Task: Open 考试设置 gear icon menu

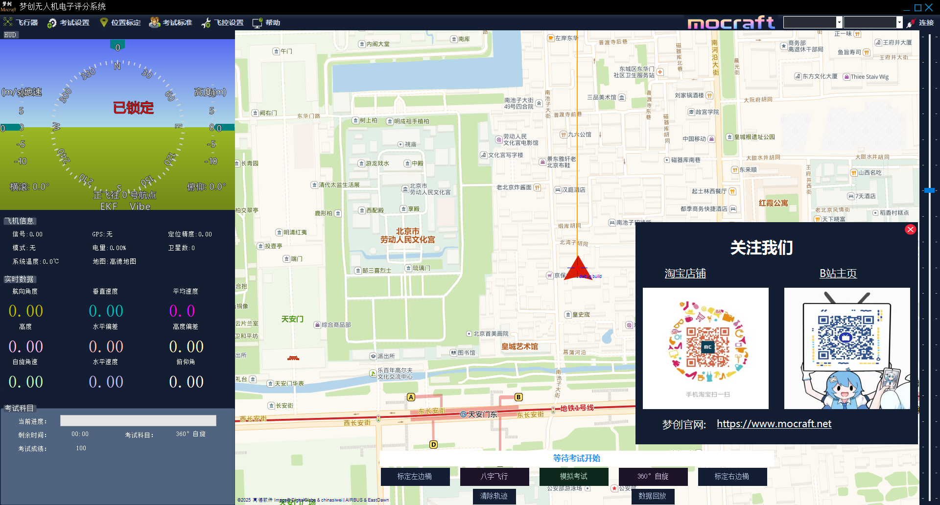Action: [52, 23]
